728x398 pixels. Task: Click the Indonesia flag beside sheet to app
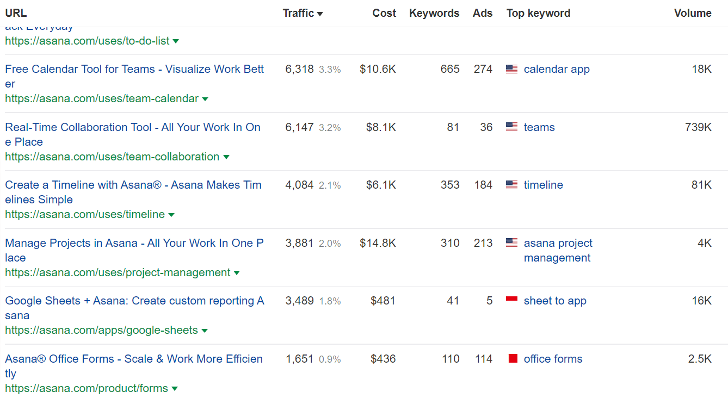(x=511, y=300)
